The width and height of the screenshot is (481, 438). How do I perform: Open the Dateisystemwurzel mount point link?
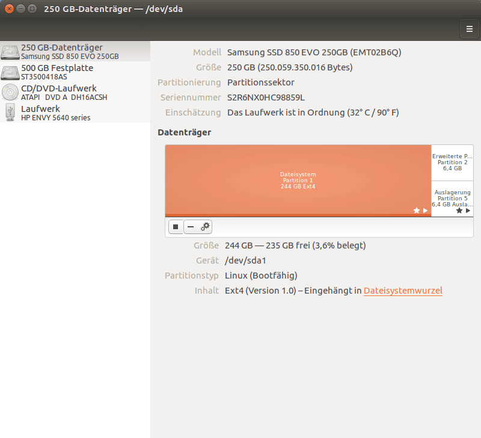pos(403,291)
